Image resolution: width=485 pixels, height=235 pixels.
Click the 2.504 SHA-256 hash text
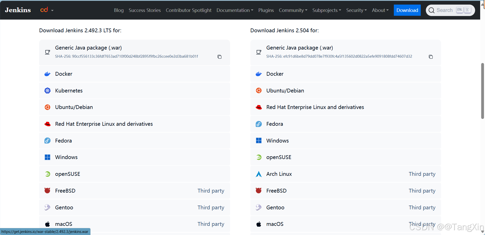pos(339,56)
